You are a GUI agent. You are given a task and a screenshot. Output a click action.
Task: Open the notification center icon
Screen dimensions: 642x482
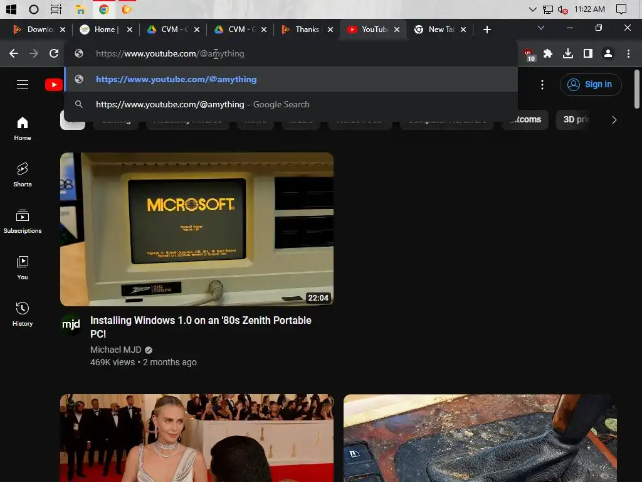pos(621,9)
